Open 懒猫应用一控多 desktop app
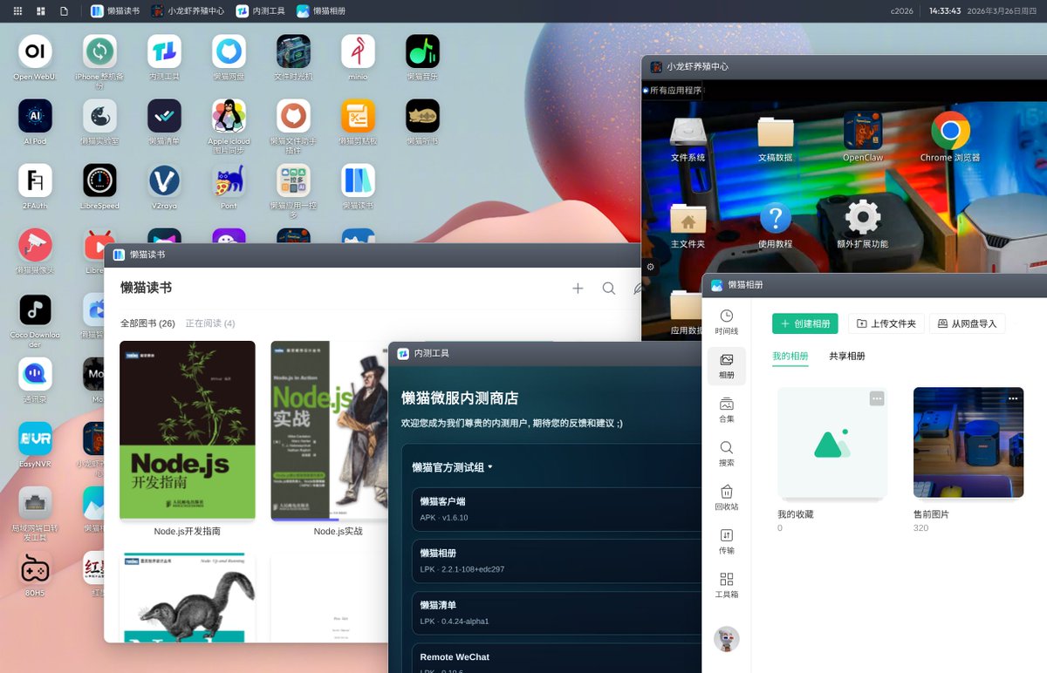1047x673 pixels. [x=293, y=180]
